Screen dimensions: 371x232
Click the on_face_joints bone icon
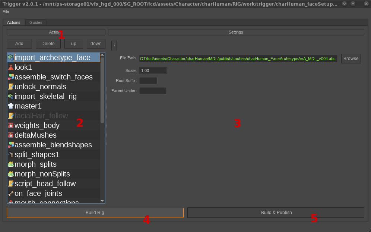point(11,193)
